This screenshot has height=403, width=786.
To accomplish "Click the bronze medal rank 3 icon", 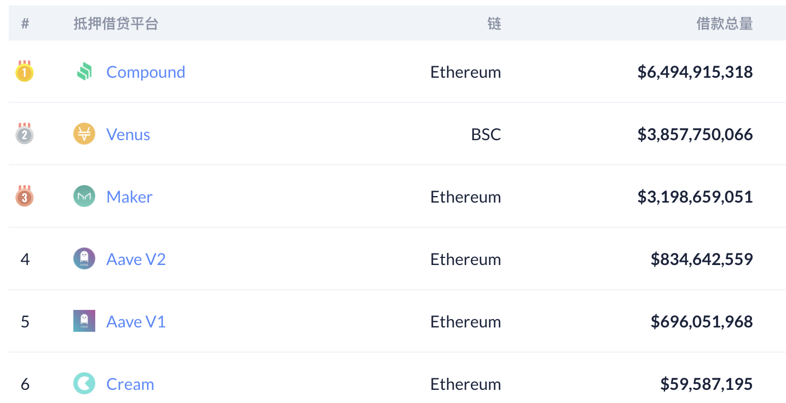I will (x=25, y=196).
